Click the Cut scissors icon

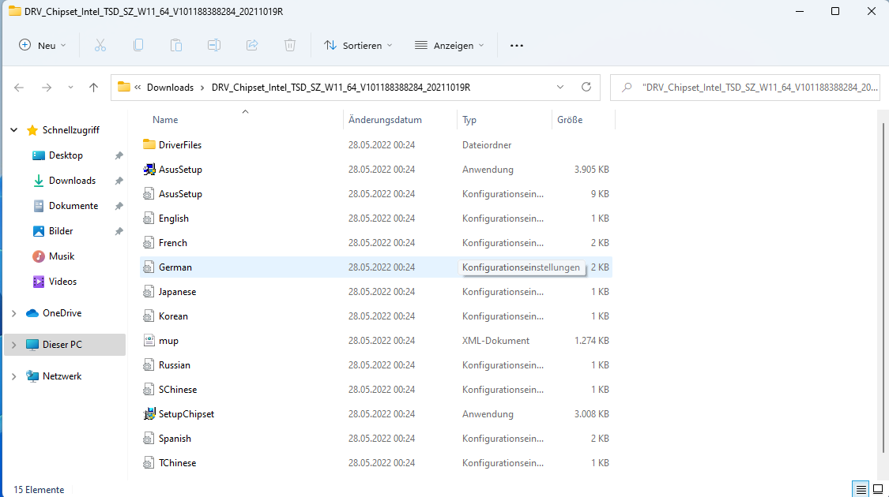point(100,45)
